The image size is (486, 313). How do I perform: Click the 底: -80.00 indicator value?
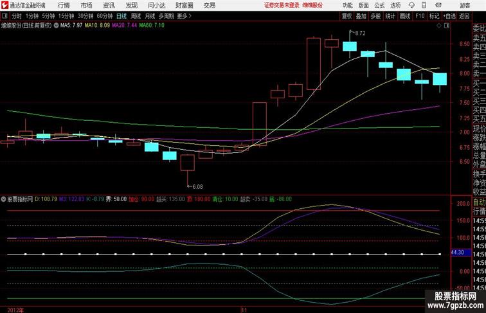tap(280, 199)
